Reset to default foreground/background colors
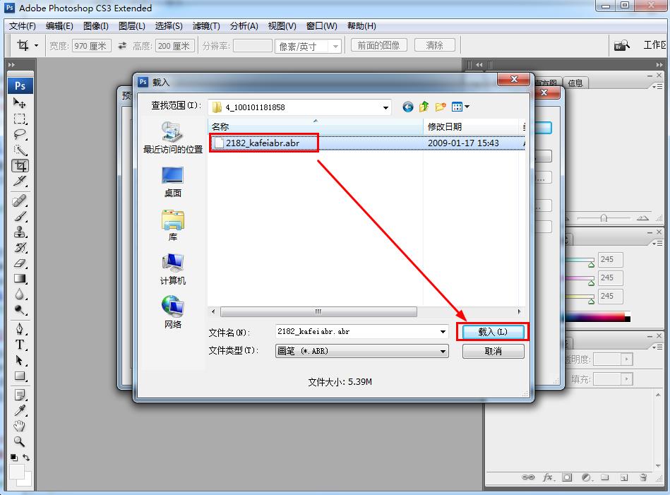 [x=14, y=458]
